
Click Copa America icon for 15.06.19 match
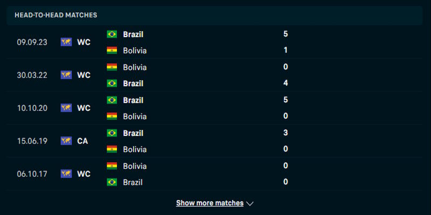click(66, 141)
